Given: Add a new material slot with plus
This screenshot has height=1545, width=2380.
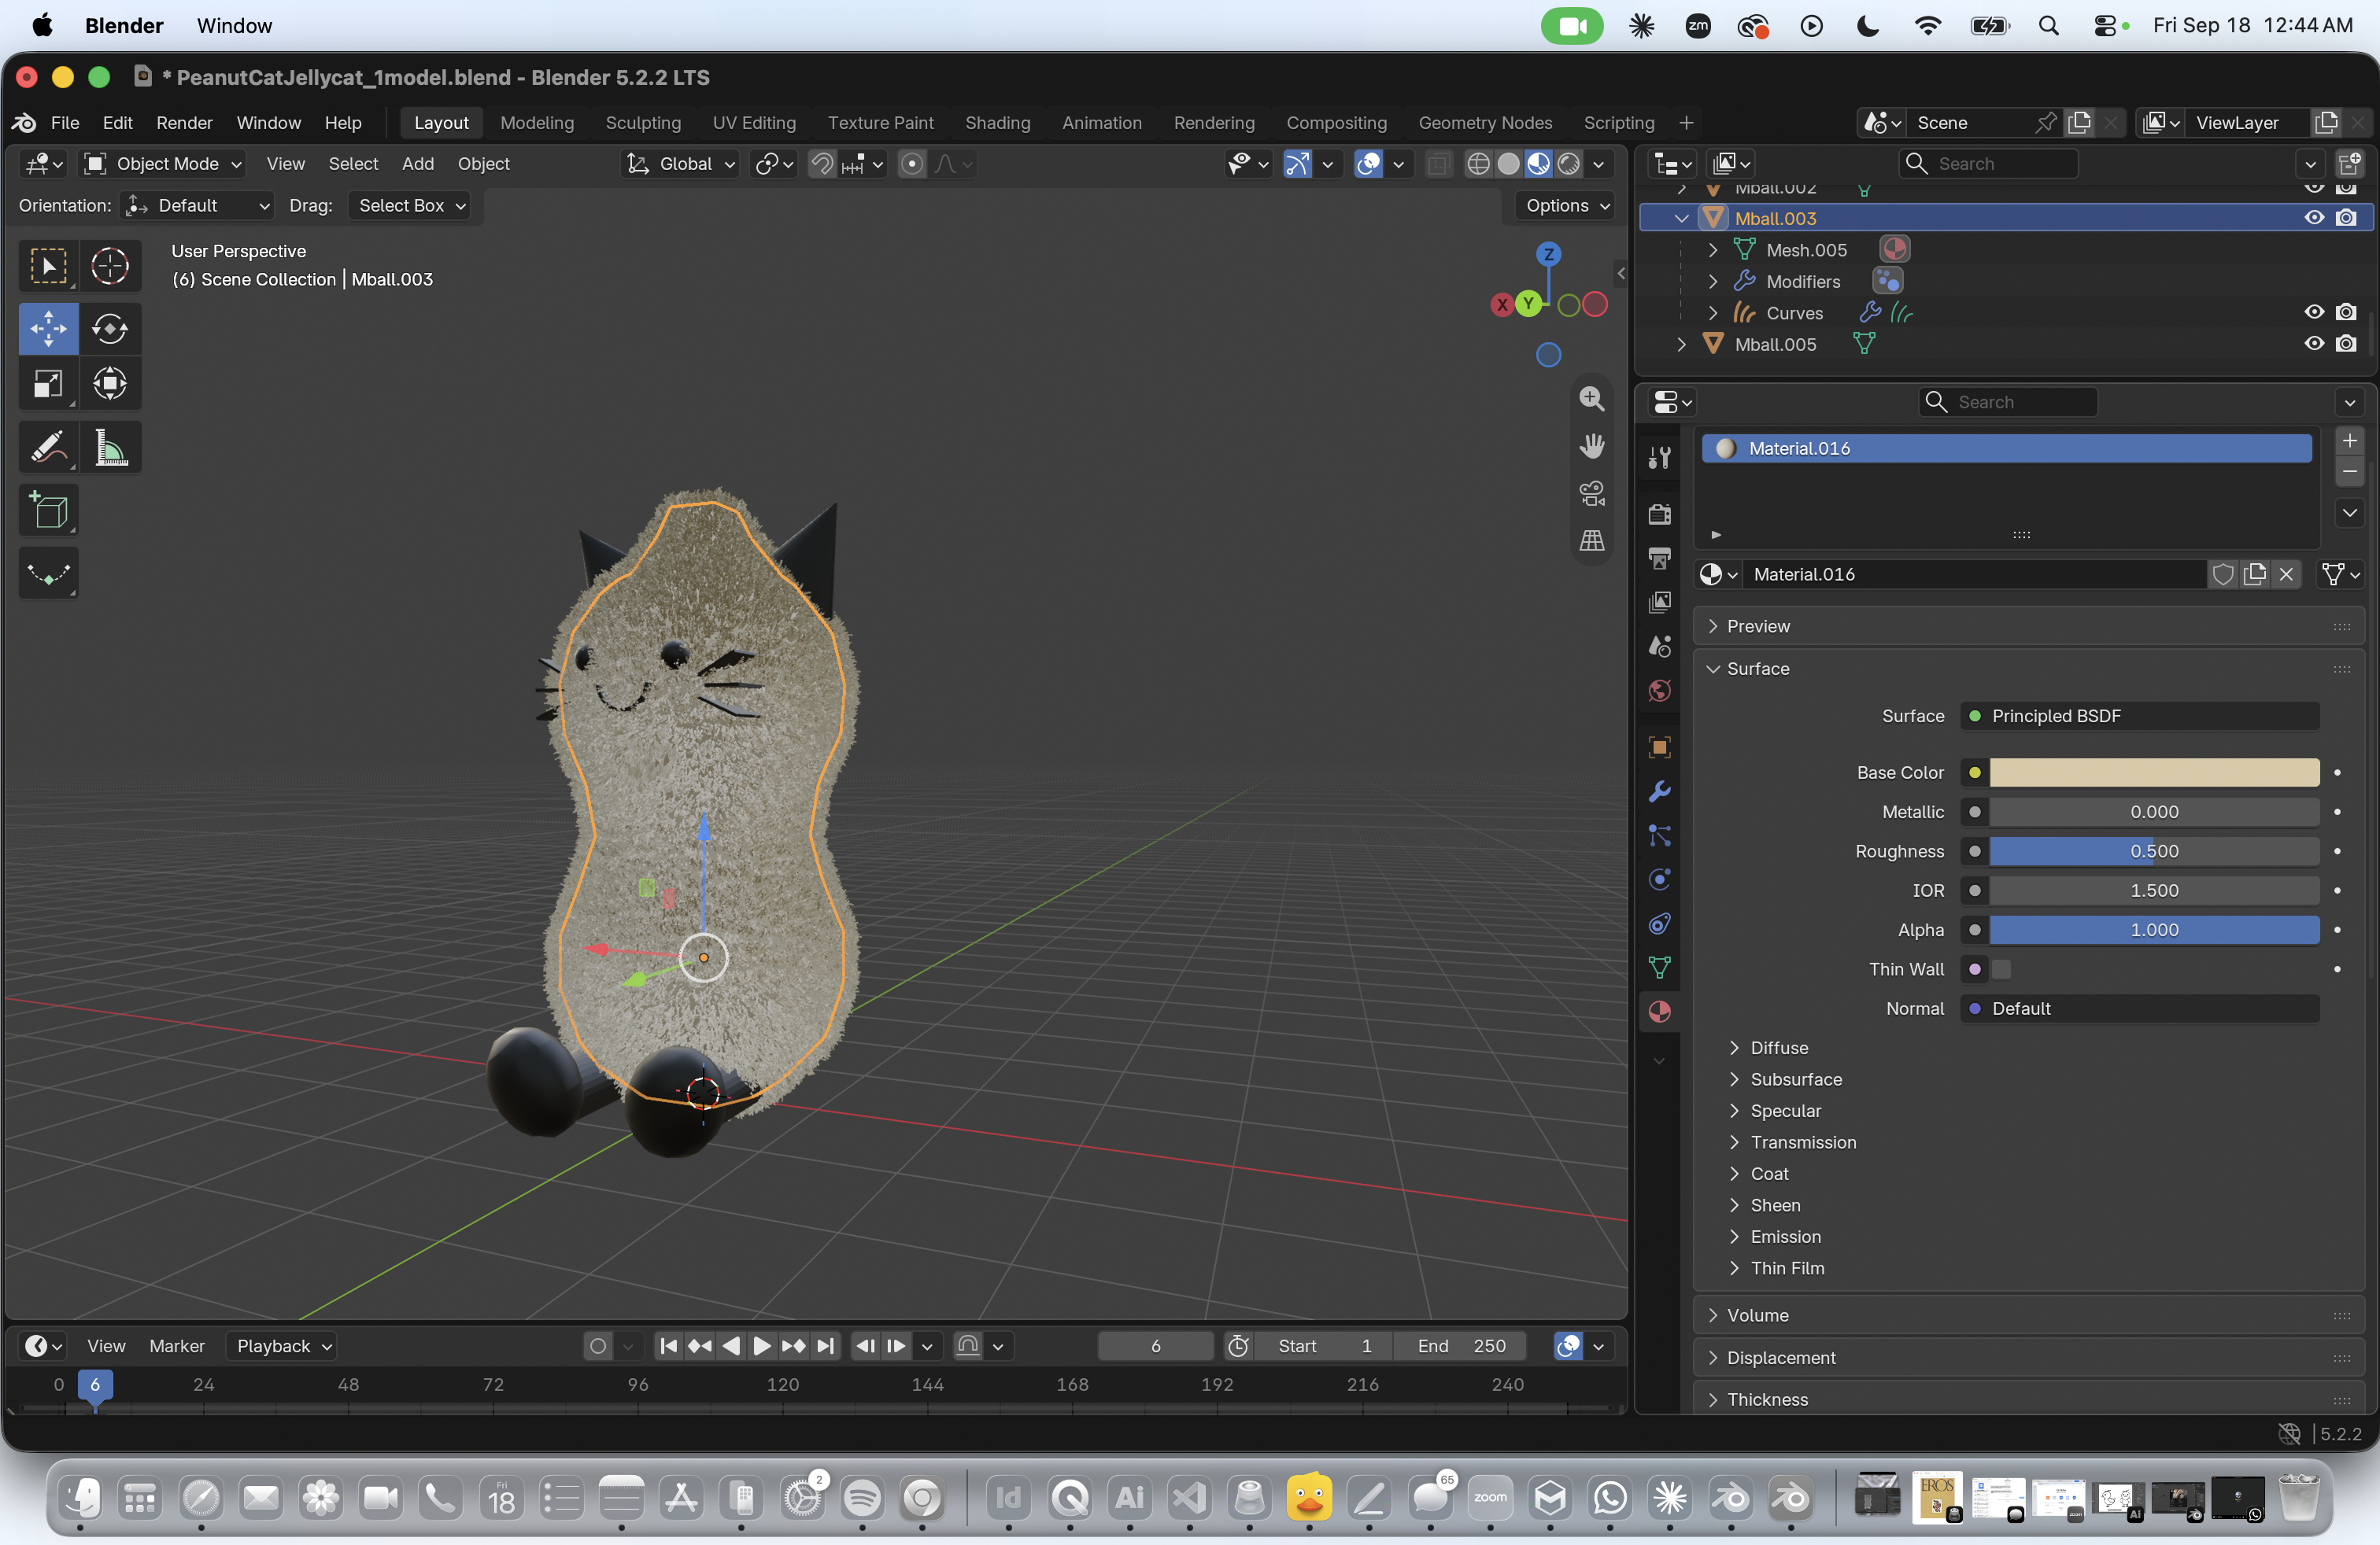Looking at the screenshot, I should click(x=2349, y=441).
